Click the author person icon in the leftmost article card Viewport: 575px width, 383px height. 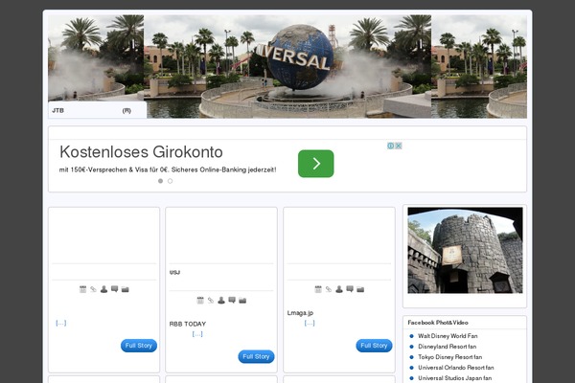pos(104,289)
